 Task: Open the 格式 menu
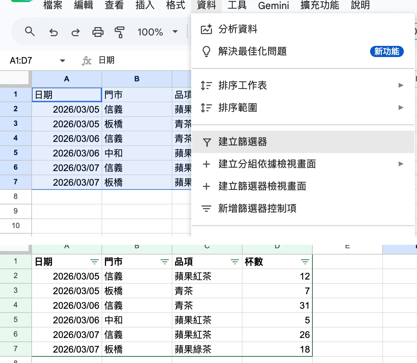point(175,5)
